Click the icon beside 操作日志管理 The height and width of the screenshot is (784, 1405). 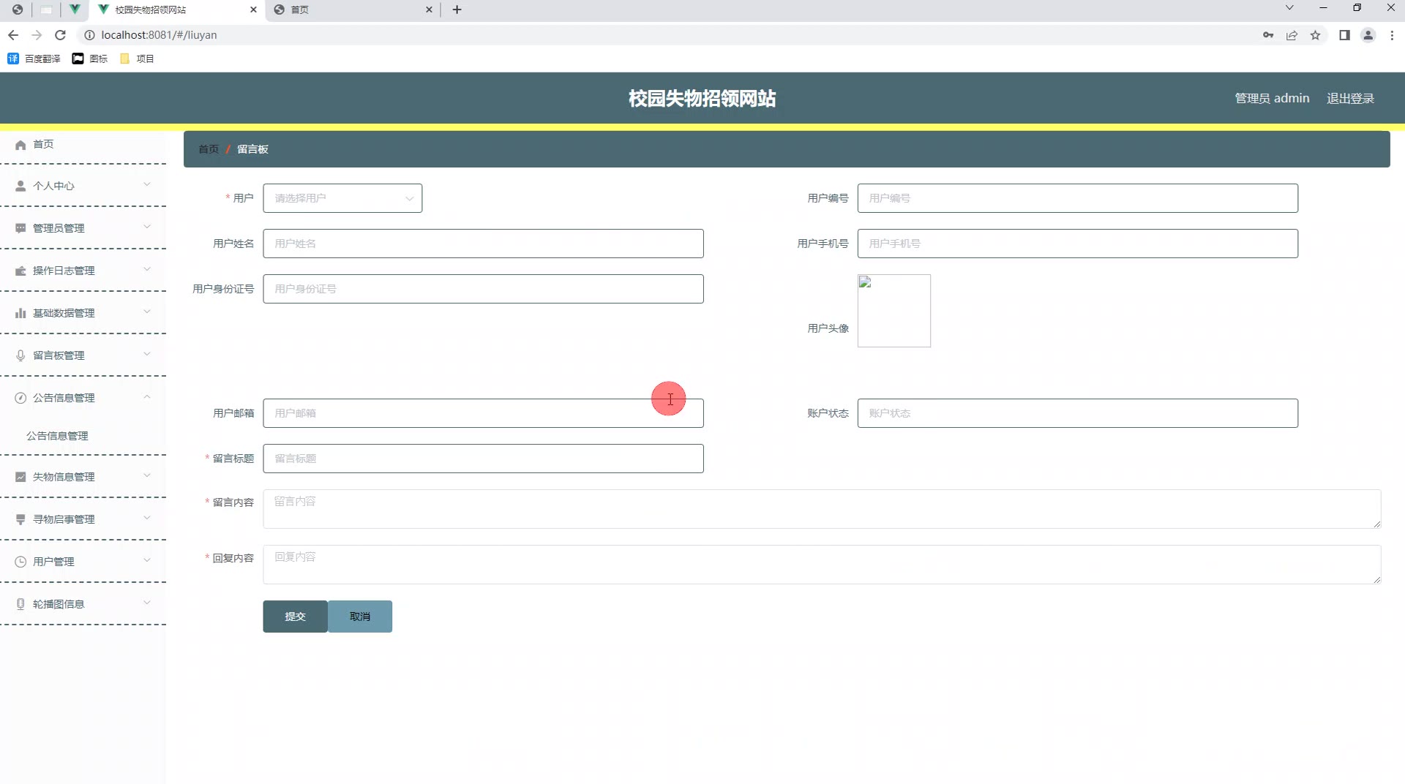20,271
